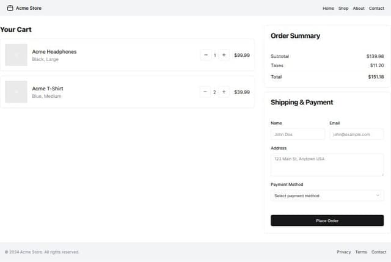Screen dimensions: 391x262
Task: Open the payment method dropdown
Action: 327,195
